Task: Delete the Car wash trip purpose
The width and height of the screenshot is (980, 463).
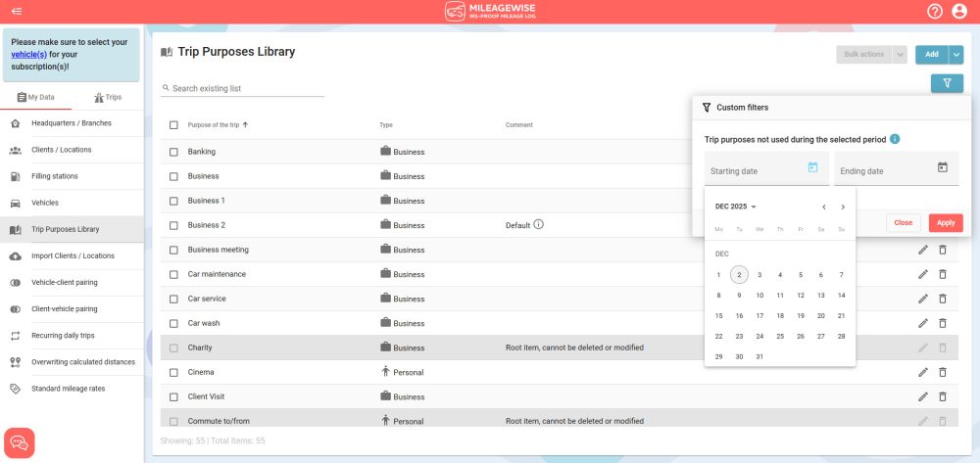Action: coord(943,323)
